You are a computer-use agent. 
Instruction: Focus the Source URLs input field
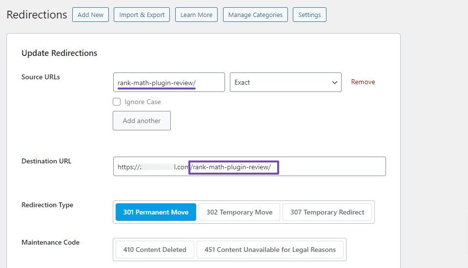click(169, 82)
